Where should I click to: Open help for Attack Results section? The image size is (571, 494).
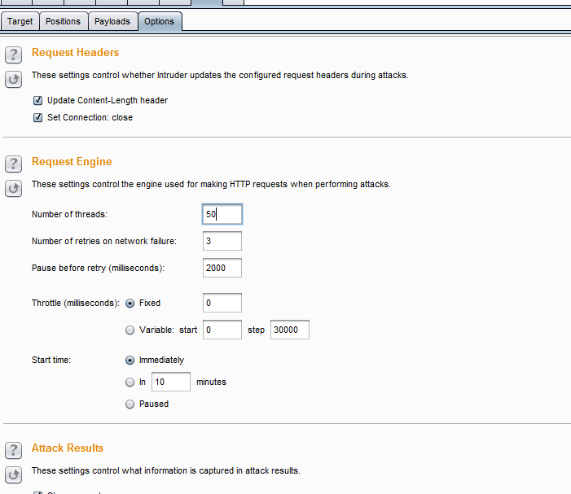13,450
